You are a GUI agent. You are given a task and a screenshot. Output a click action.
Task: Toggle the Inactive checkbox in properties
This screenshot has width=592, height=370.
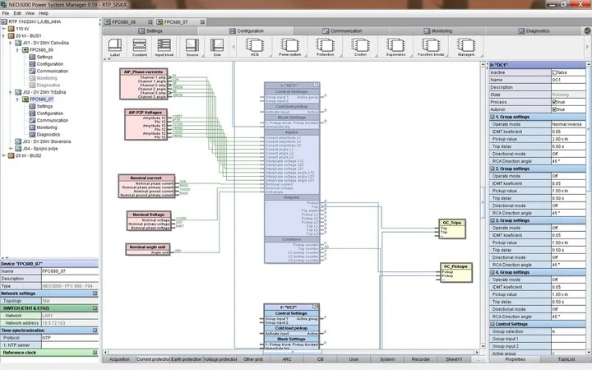[x=554, y=72]
